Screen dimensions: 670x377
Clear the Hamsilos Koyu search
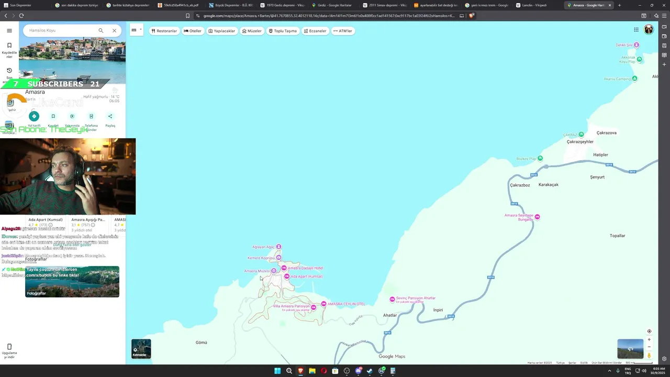click(114, 30)
